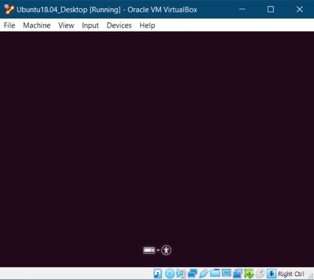This screenshot has height=280, width=314.
Task: Open the Input menu
Action: (x=90, y=25)
